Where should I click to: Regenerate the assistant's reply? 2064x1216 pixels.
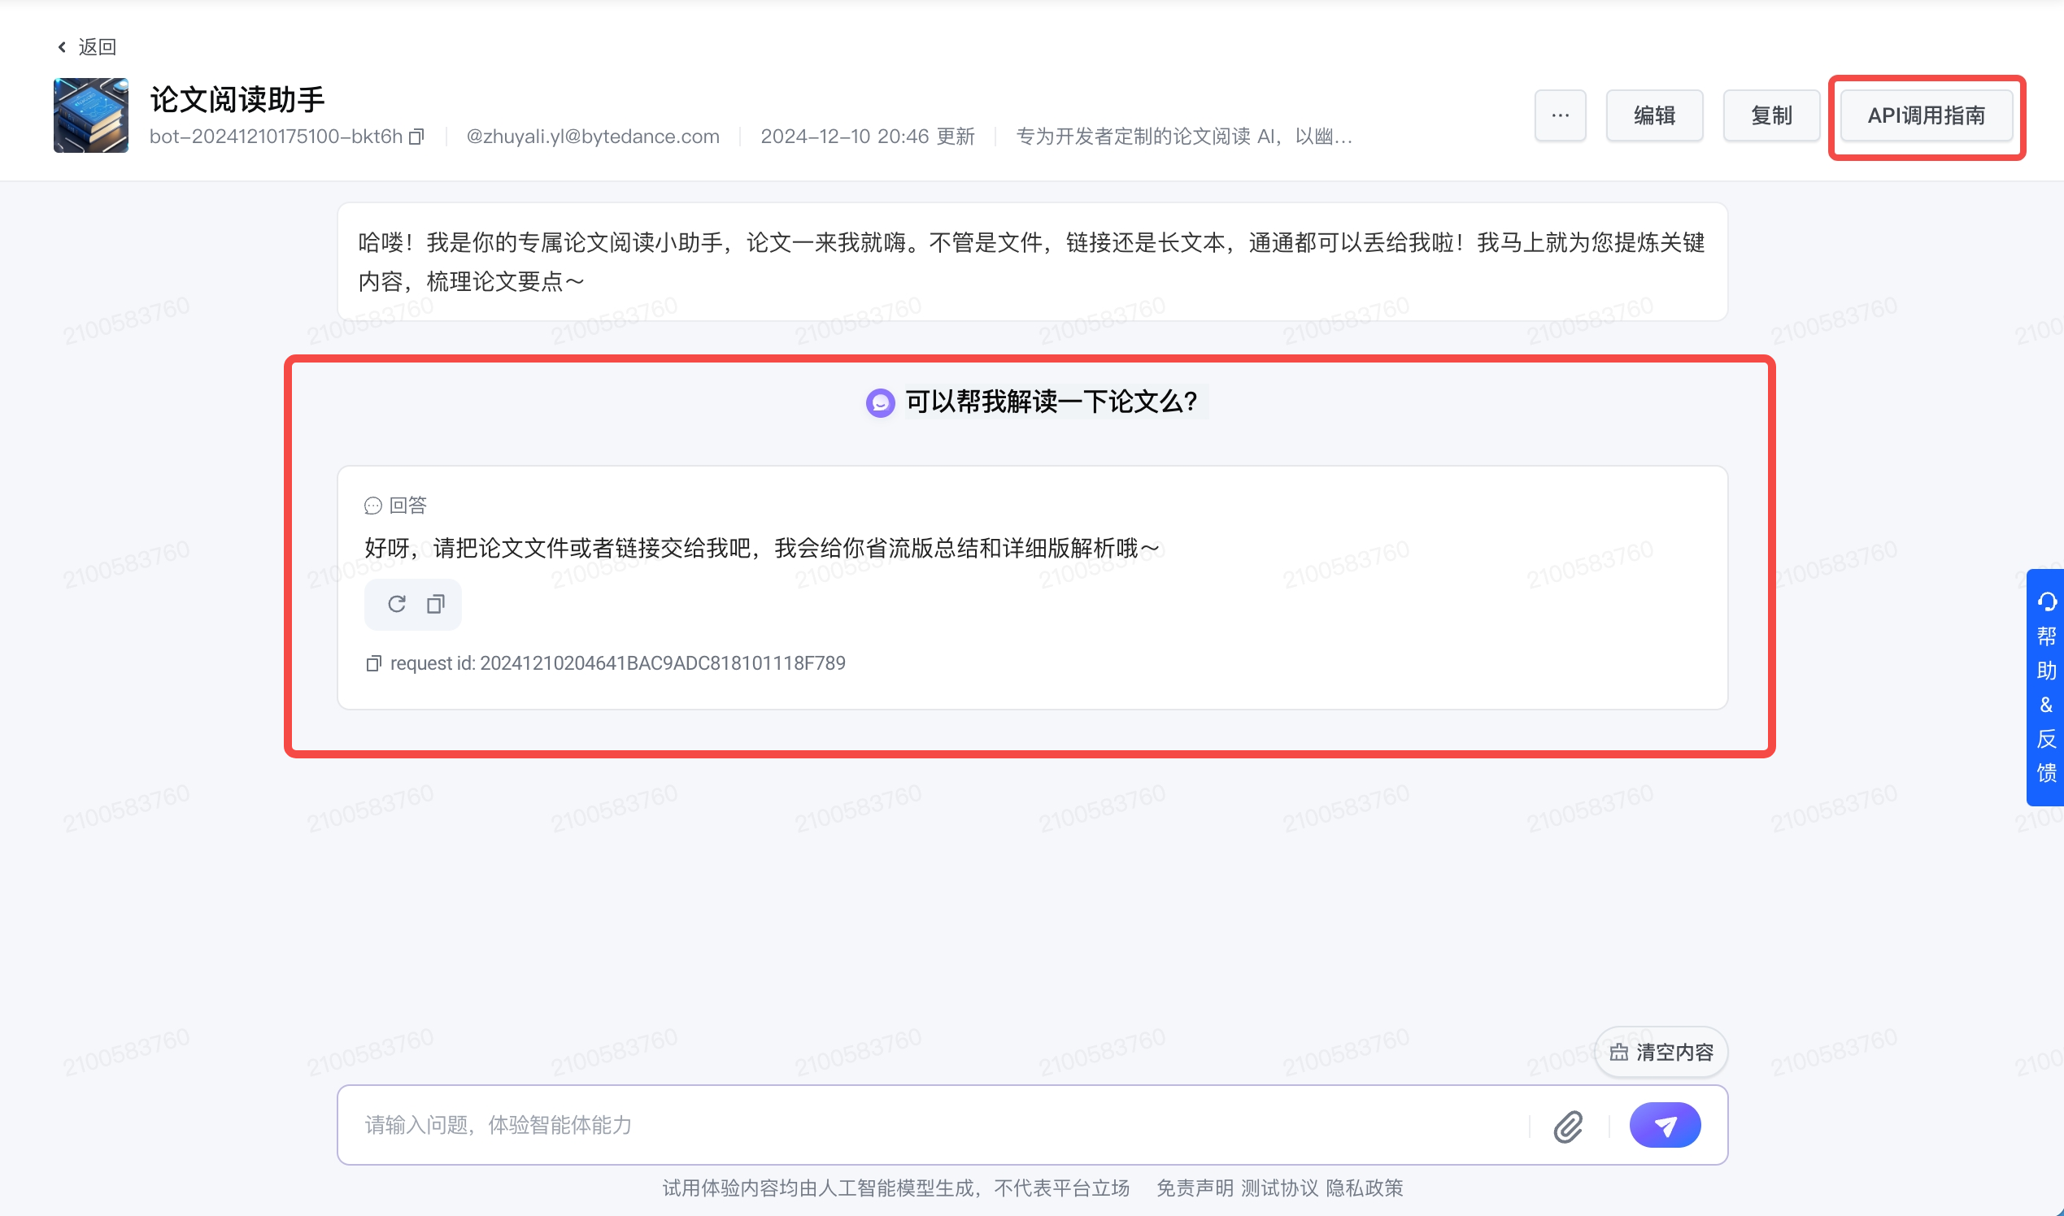396,604
